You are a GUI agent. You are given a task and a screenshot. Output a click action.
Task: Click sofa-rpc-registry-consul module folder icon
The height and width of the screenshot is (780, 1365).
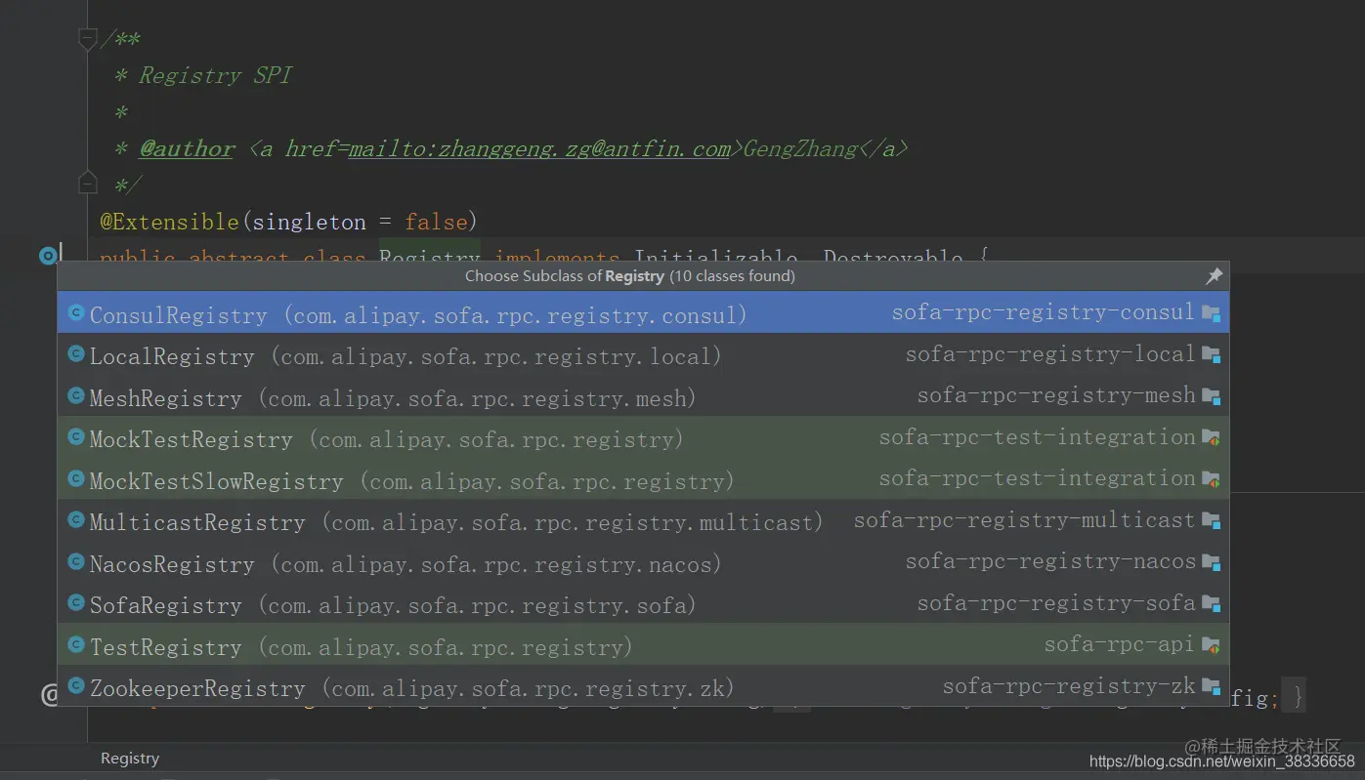coord(1212,313)
